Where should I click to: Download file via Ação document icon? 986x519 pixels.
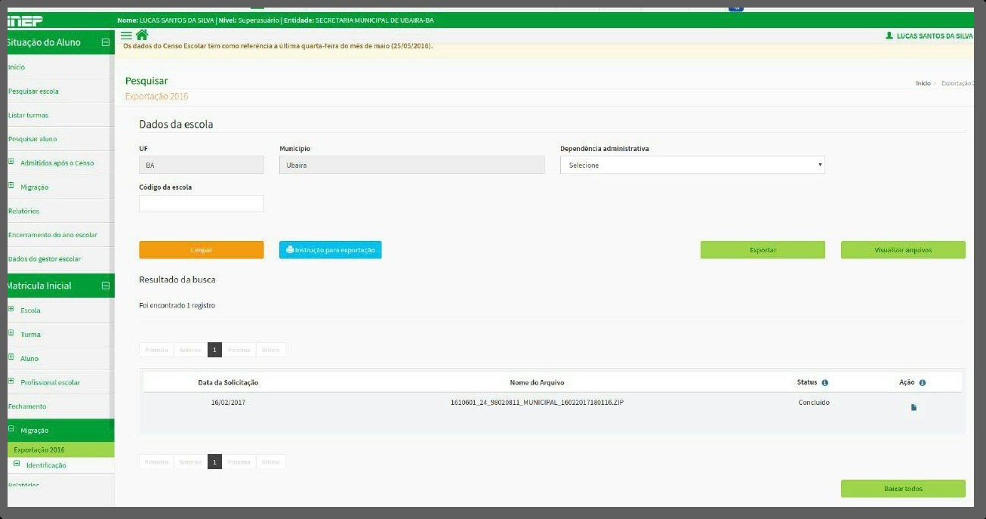click(x=914, y=407)
